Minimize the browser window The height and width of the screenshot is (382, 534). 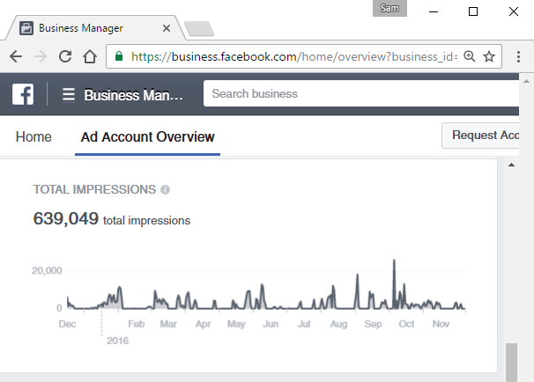[x=434, y=11]
